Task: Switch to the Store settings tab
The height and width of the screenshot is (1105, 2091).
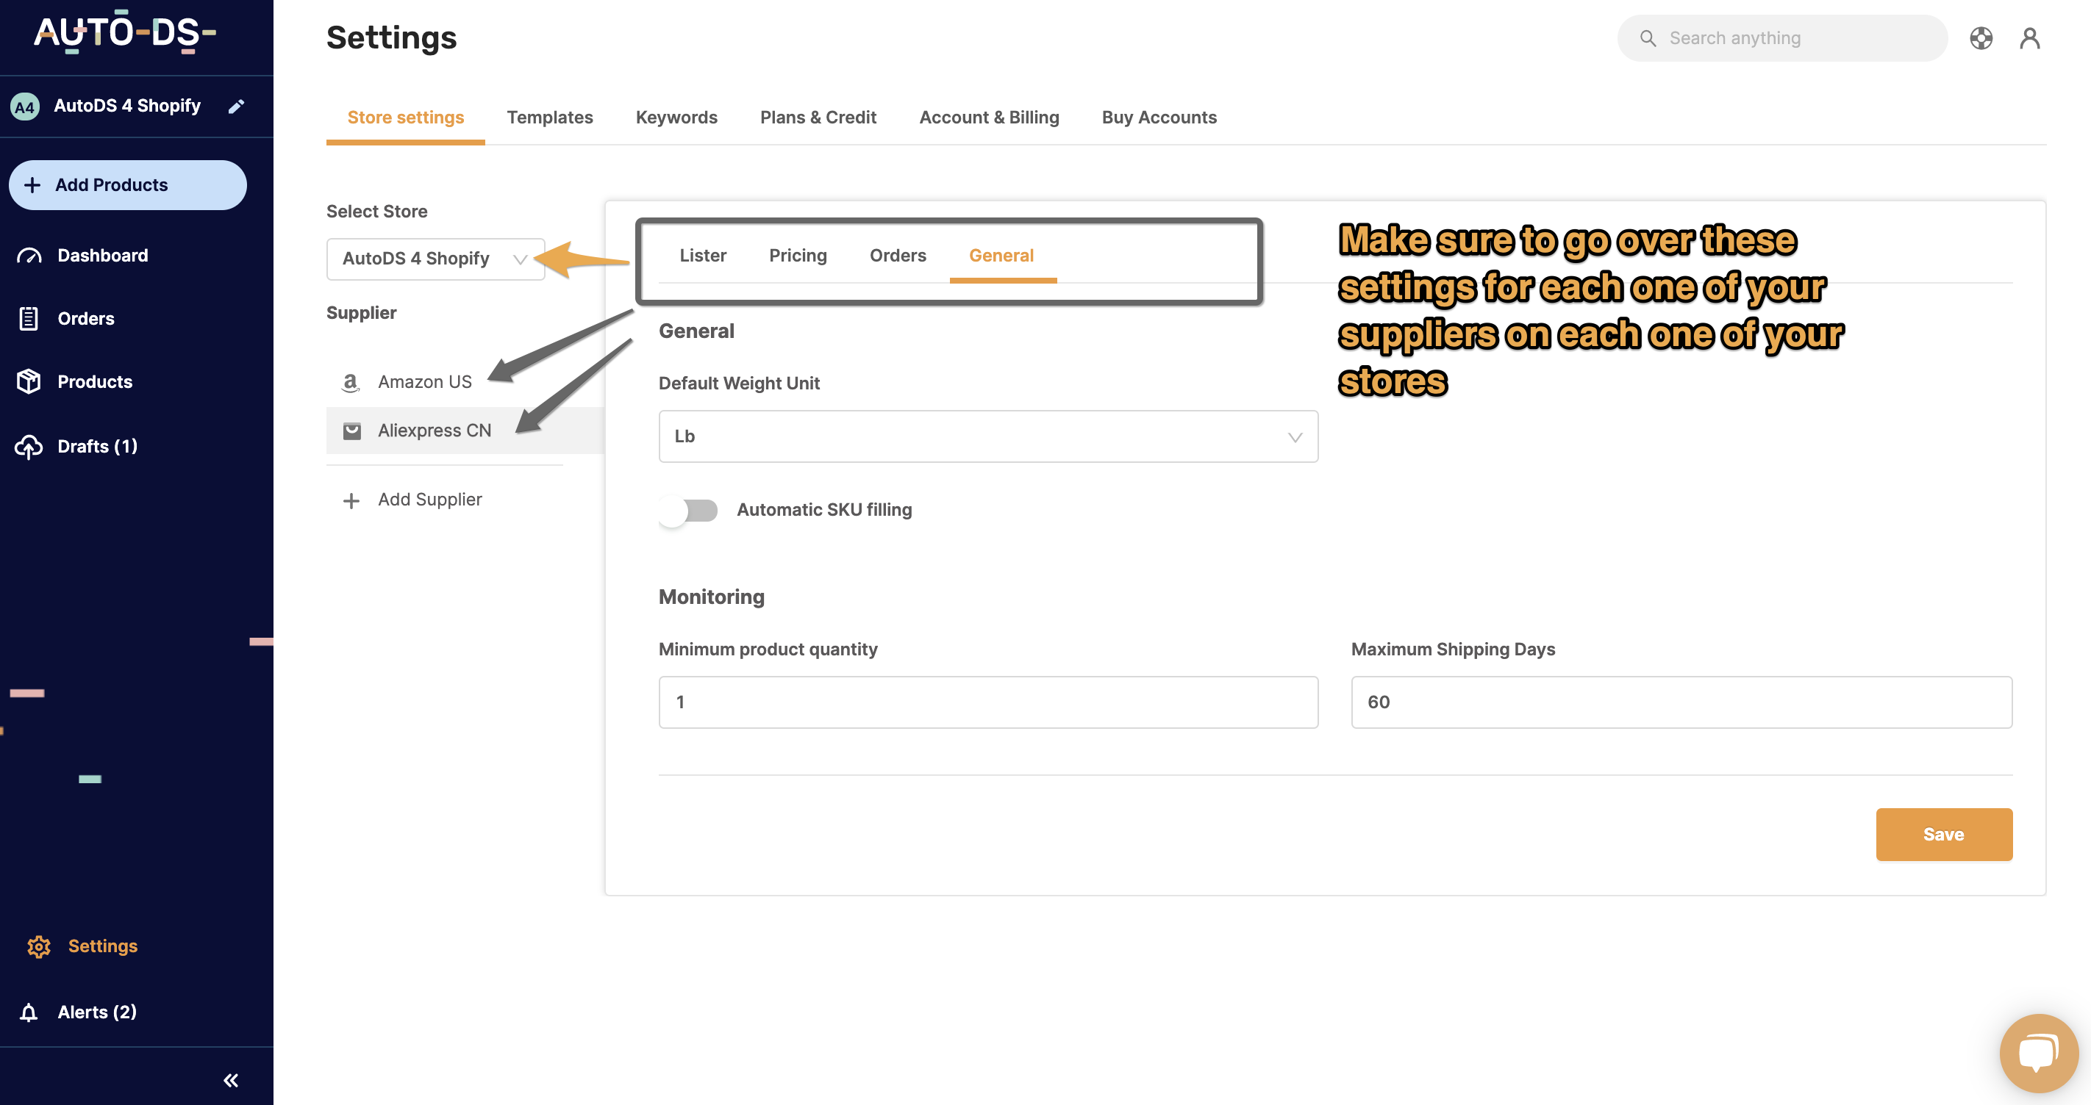Action: [x=405, y=118]
